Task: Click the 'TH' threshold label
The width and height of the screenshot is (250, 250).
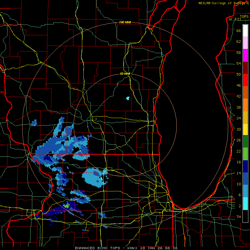Action: point(239,217)
